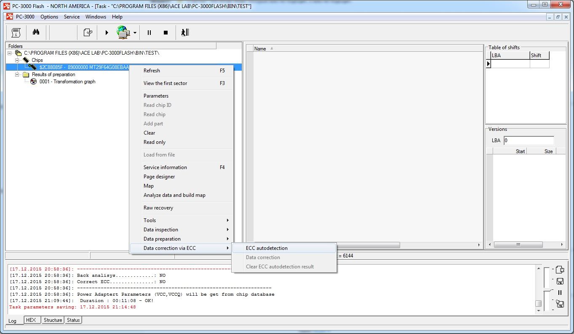Click the toolbar Stop button
Screen dimensions: 574x334
(166, 32)
